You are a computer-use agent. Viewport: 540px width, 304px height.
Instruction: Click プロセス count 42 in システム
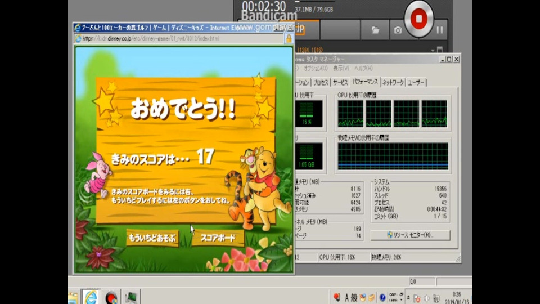tap(444, 203)
